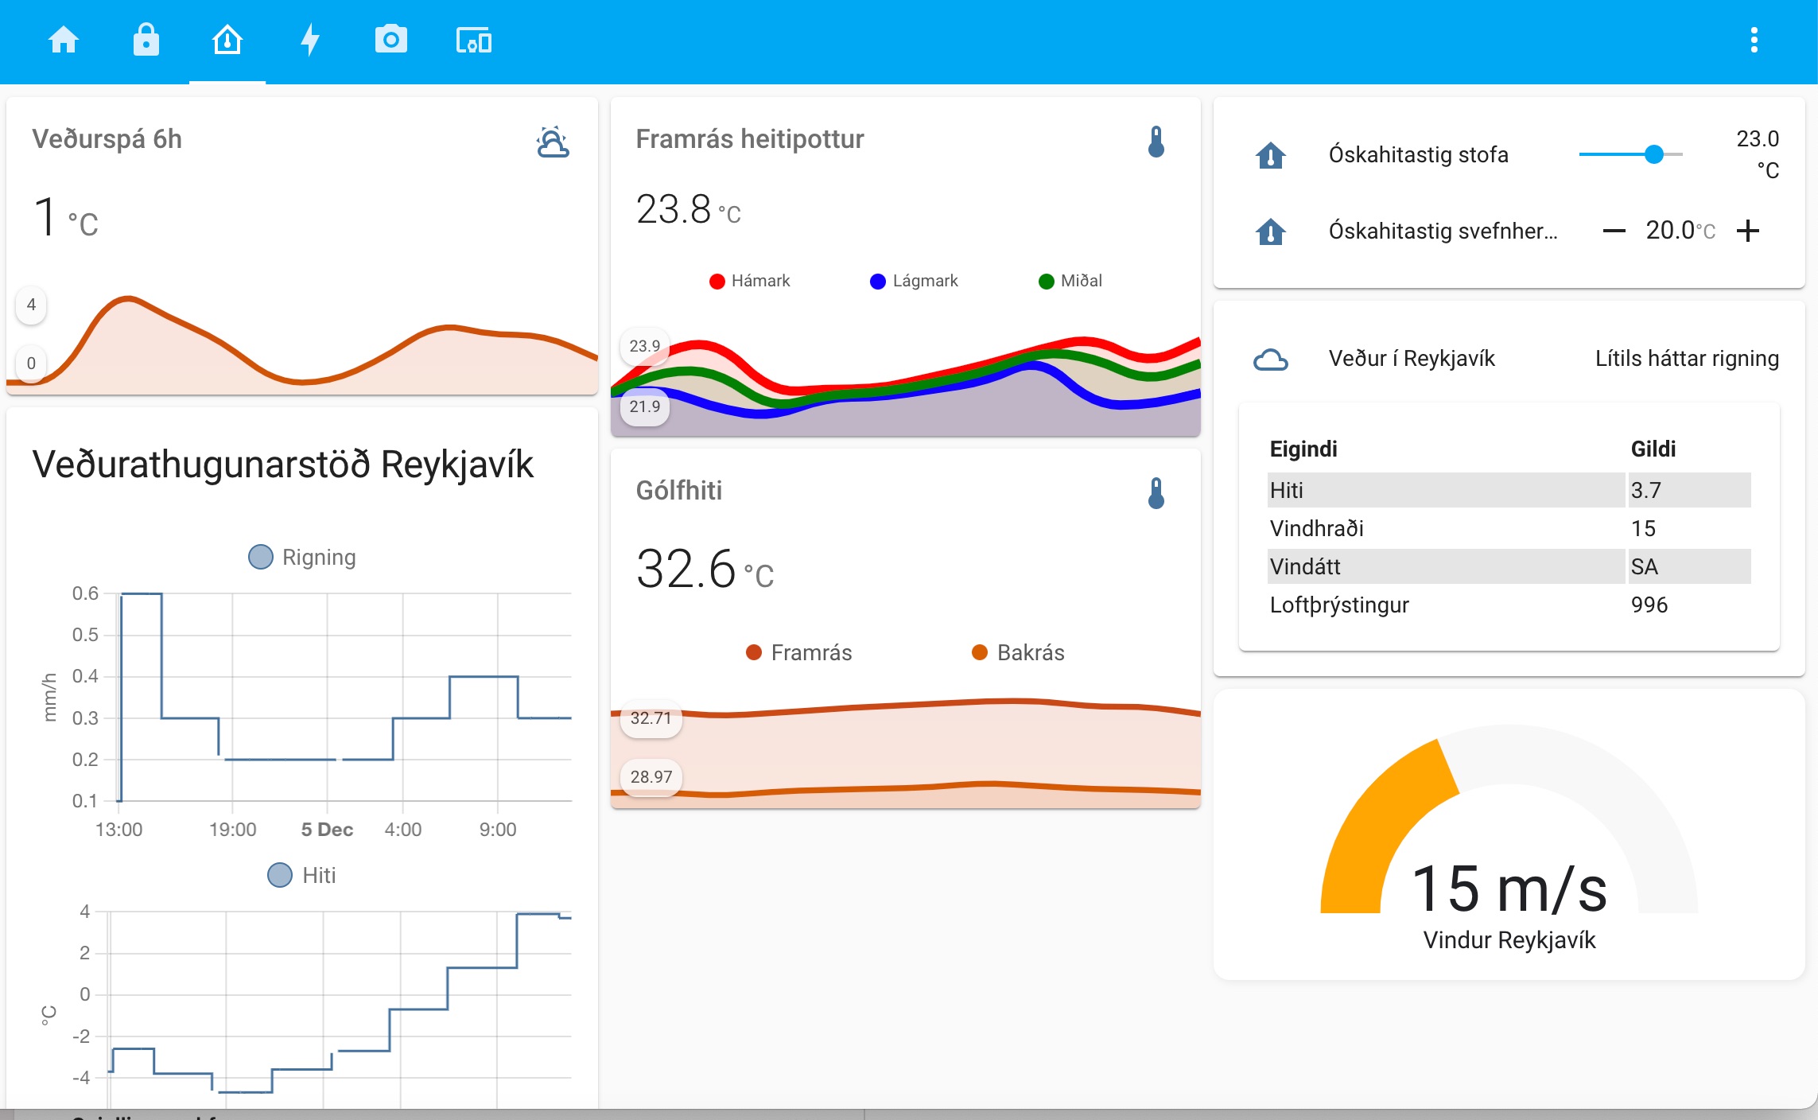The width and height of the screenshot is (1818, 1120).
Task: Click the Lítils háttar rigning weather state
Action: [1686, 359]
